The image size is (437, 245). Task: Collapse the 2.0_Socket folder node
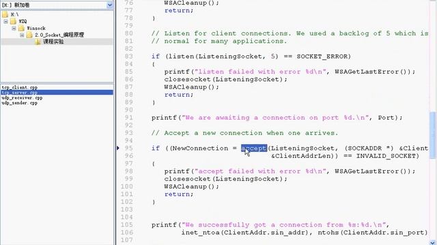point(22,35)
